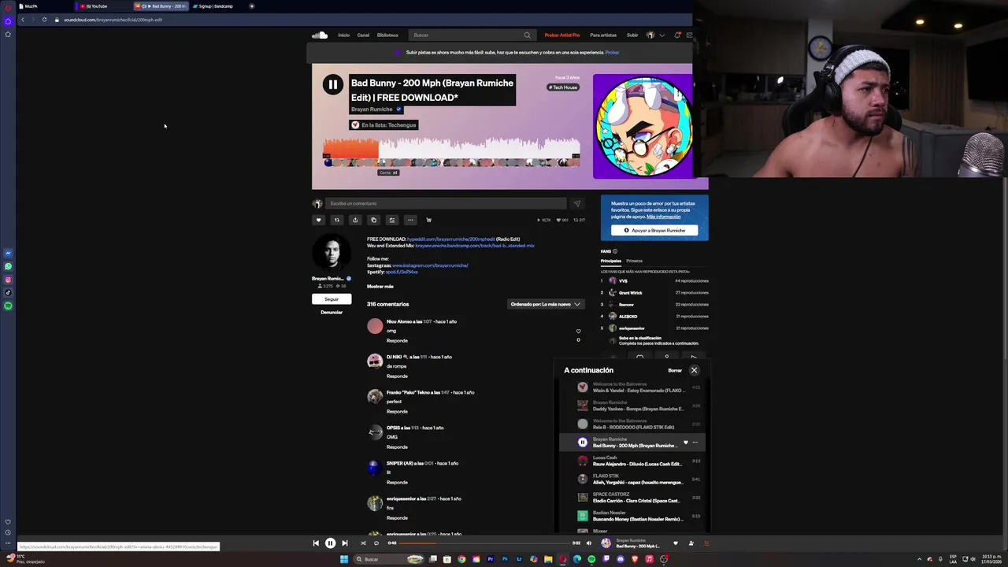Open the SoundCloud logo home link

(319, 35)
